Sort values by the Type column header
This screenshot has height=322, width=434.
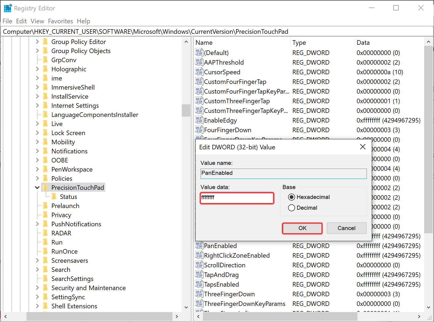point(323,42)
